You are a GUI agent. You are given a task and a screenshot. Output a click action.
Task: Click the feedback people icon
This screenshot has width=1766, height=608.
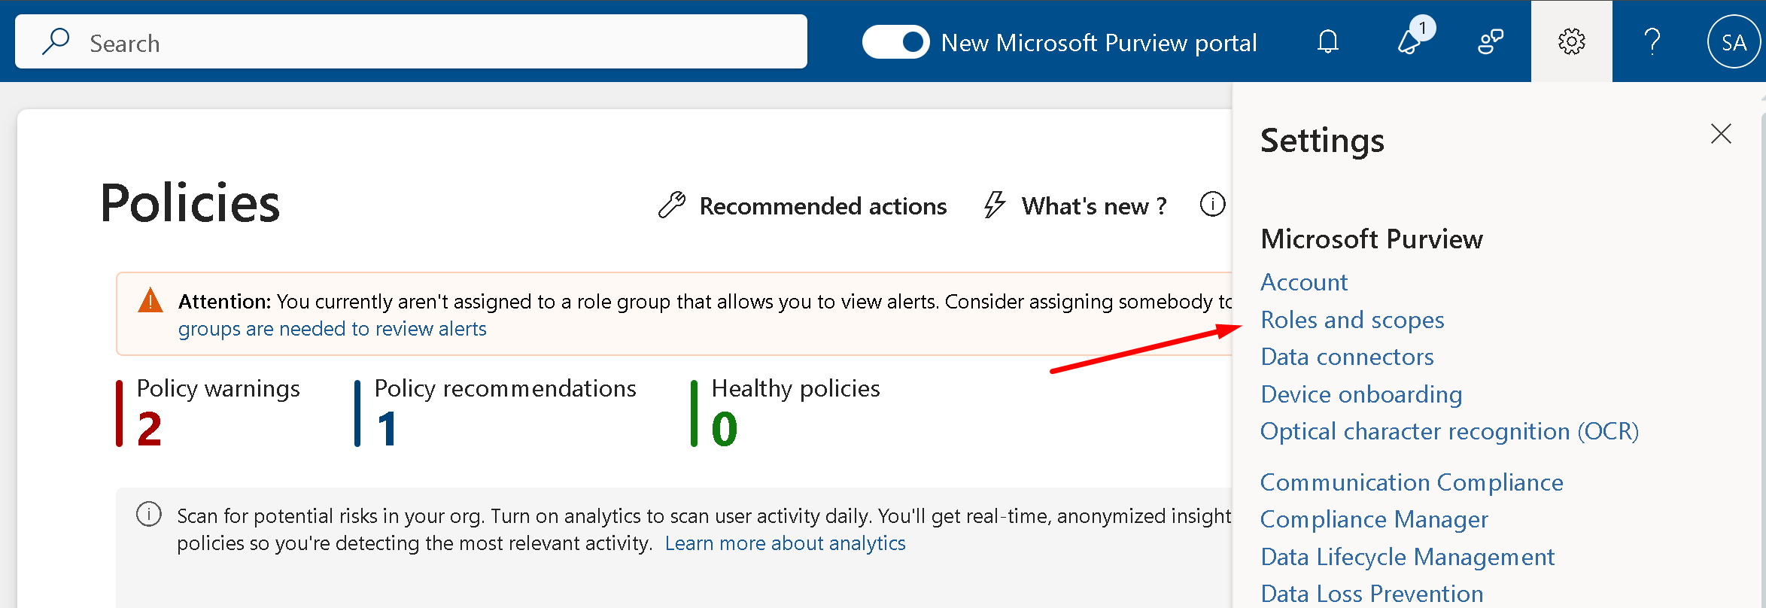1490,41
